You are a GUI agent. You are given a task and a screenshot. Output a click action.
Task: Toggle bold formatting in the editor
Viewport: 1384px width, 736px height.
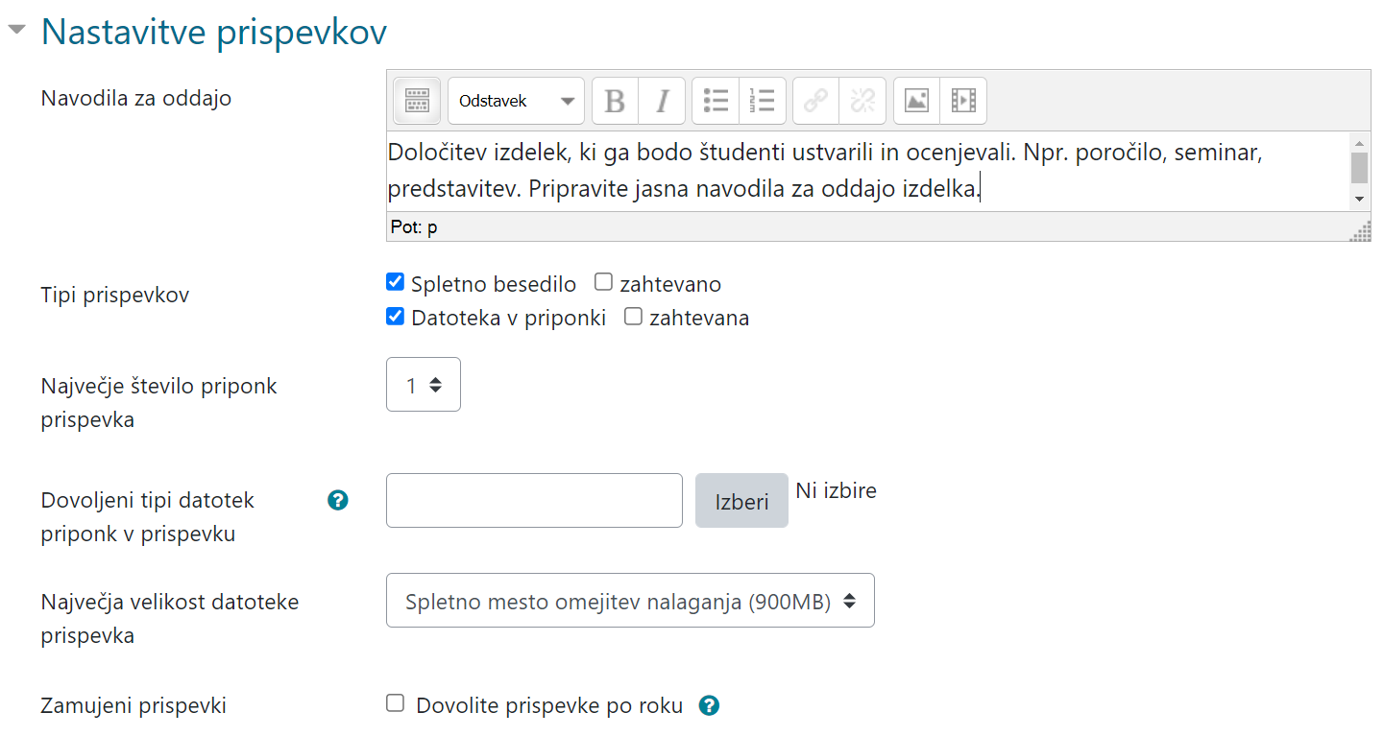point(614,100)
